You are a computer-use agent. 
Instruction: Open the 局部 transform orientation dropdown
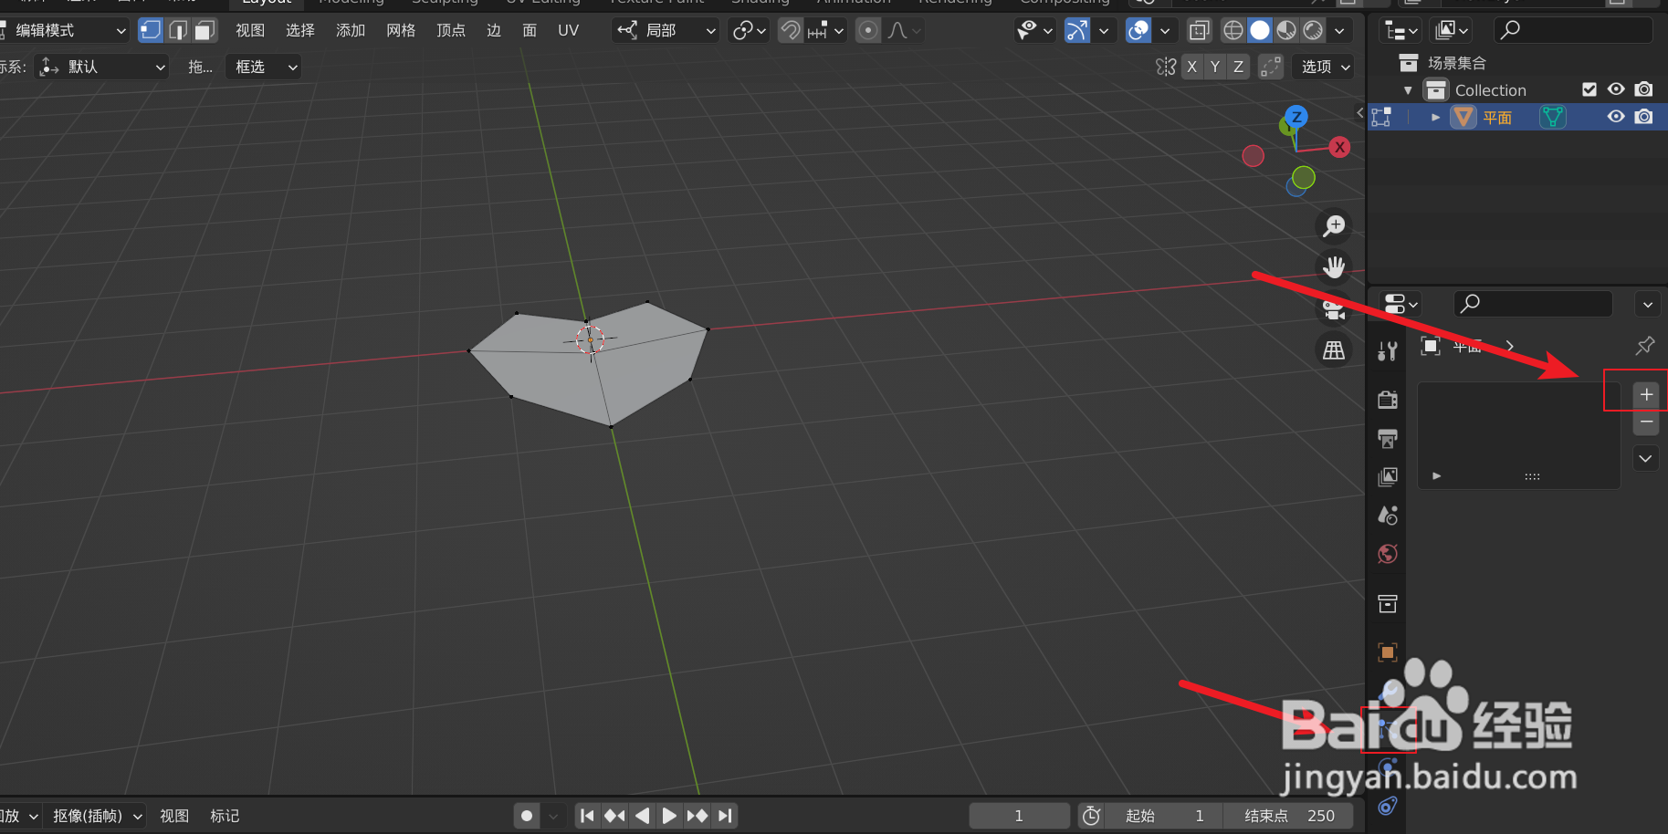click(x=666, y=30)
